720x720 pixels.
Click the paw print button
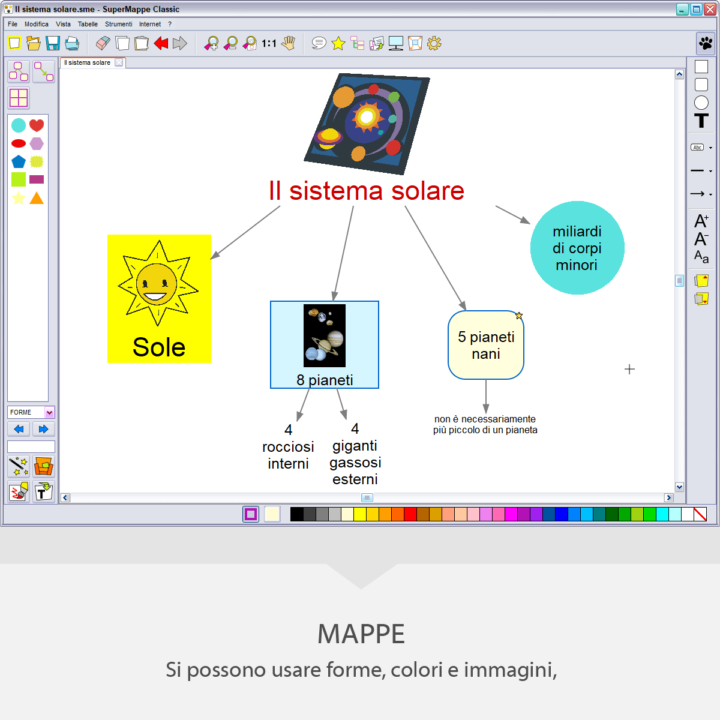tap(706, 43)
